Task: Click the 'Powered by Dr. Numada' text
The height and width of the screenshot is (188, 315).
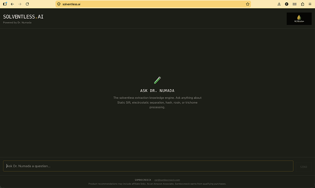Action: (17, 23)
